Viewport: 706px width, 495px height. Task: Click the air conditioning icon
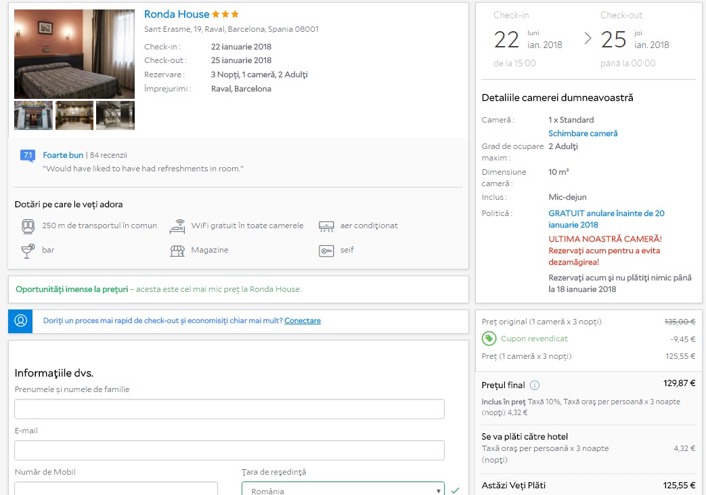(x=326, y=225)
